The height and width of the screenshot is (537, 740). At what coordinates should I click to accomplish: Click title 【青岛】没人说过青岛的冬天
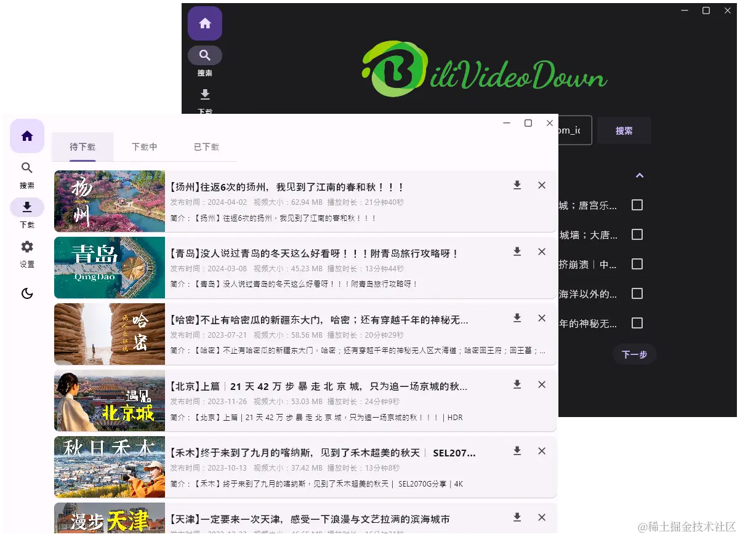314,253
